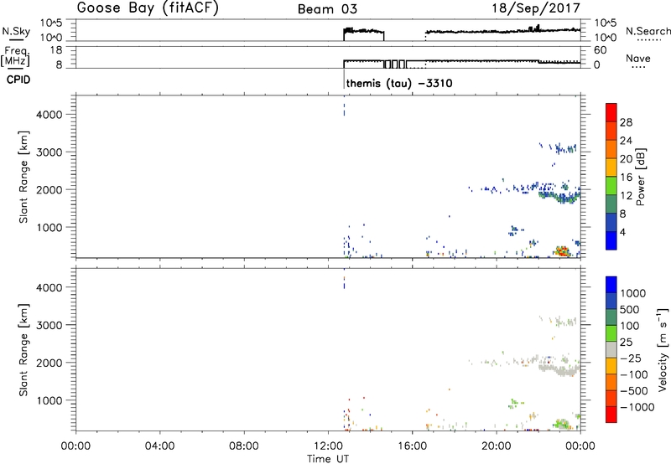
Task: Pick the light green segment of power colorbar
Action: 611,185
